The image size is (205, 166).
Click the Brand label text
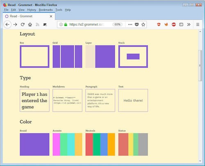tap(23, 131)
